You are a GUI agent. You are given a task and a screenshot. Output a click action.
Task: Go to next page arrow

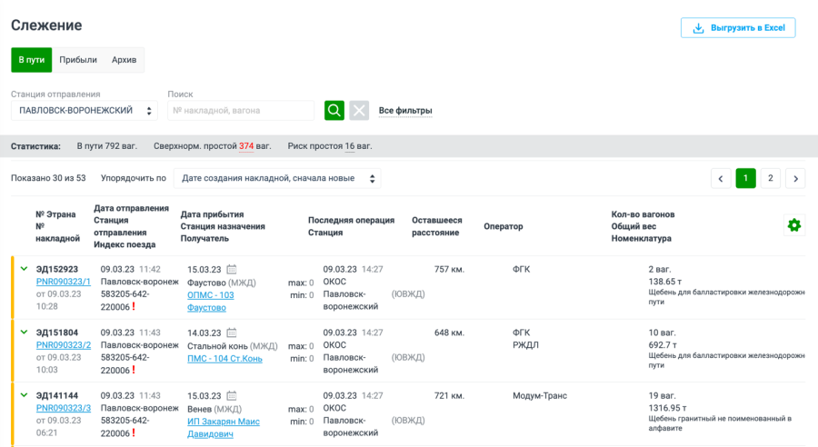(x=794, y=178)
